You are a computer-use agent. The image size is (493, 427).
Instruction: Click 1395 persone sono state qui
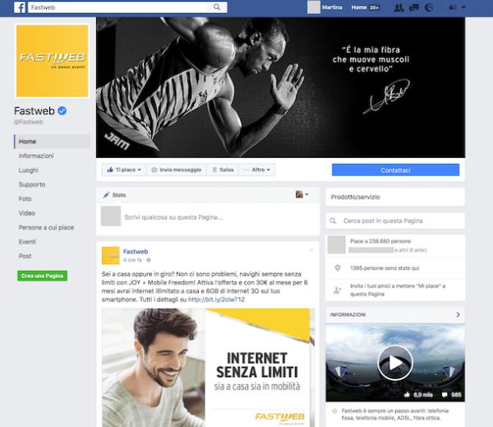(385, 268)
